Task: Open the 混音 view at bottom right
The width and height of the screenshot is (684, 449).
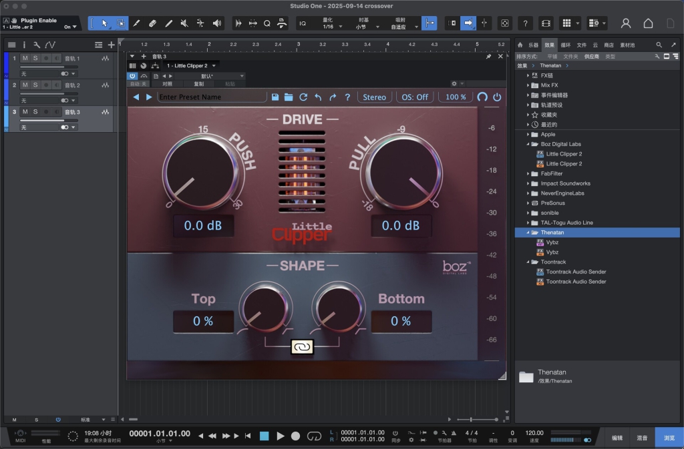Action: [x=641, y=437]
